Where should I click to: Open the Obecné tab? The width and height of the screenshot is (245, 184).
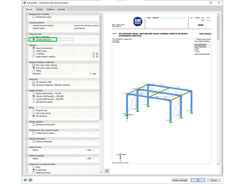tap(29, 9)
